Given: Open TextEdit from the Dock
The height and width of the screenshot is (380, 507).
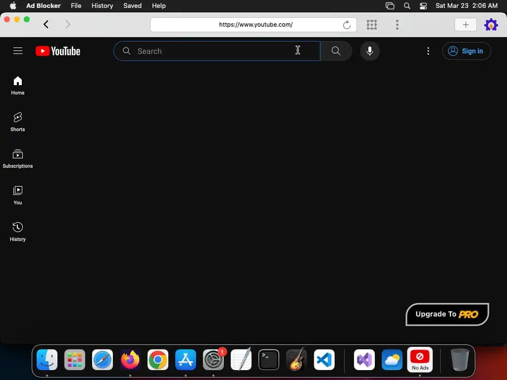Looking at the screenshot, I should click(x=241, y=360).
